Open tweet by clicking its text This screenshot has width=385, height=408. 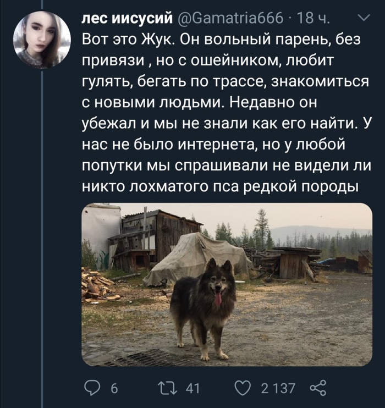tap(226, 113)
